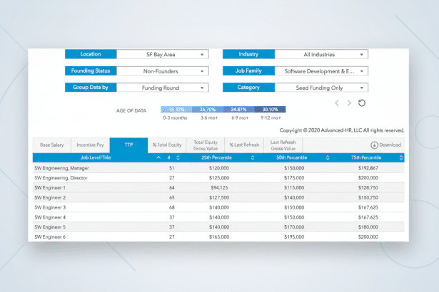Select the SW Engineering, Director row

tap(218, 178)
